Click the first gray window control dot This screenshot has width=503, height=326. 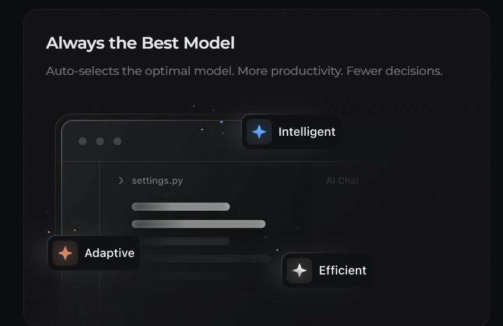point(83,141)
